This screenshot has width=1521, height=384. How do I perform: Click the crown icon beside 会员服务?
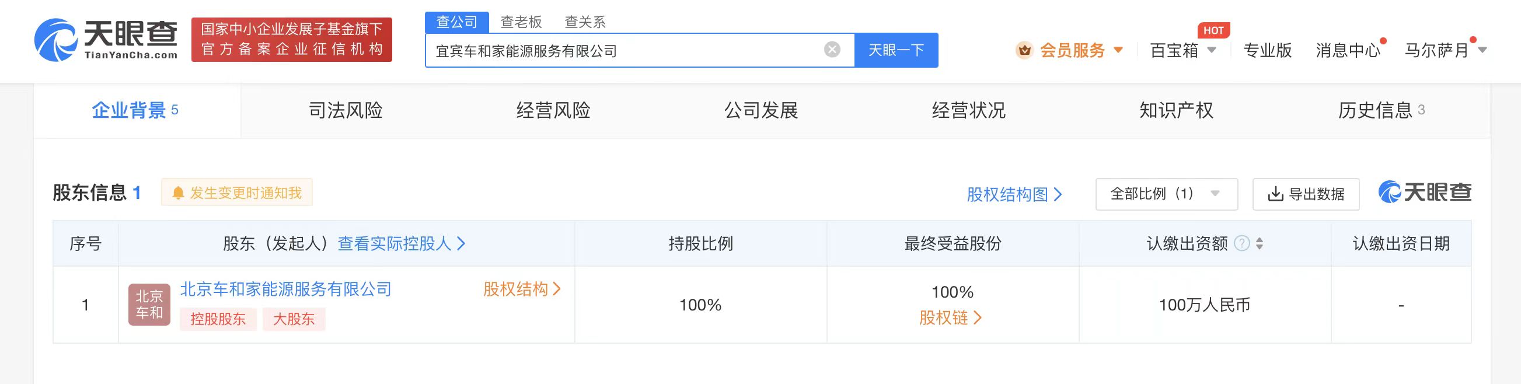click(x=1024, y=51)
